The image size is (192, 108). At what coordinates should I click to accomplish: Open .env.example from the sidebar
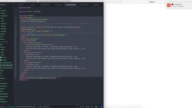[3, 83]
